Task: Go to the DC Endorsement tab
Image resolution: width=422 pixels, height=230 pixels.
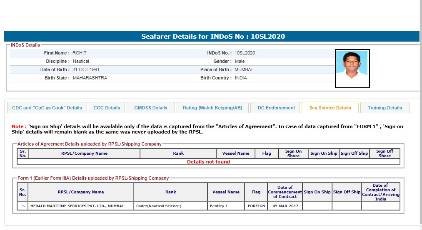Action: (276, 108)
